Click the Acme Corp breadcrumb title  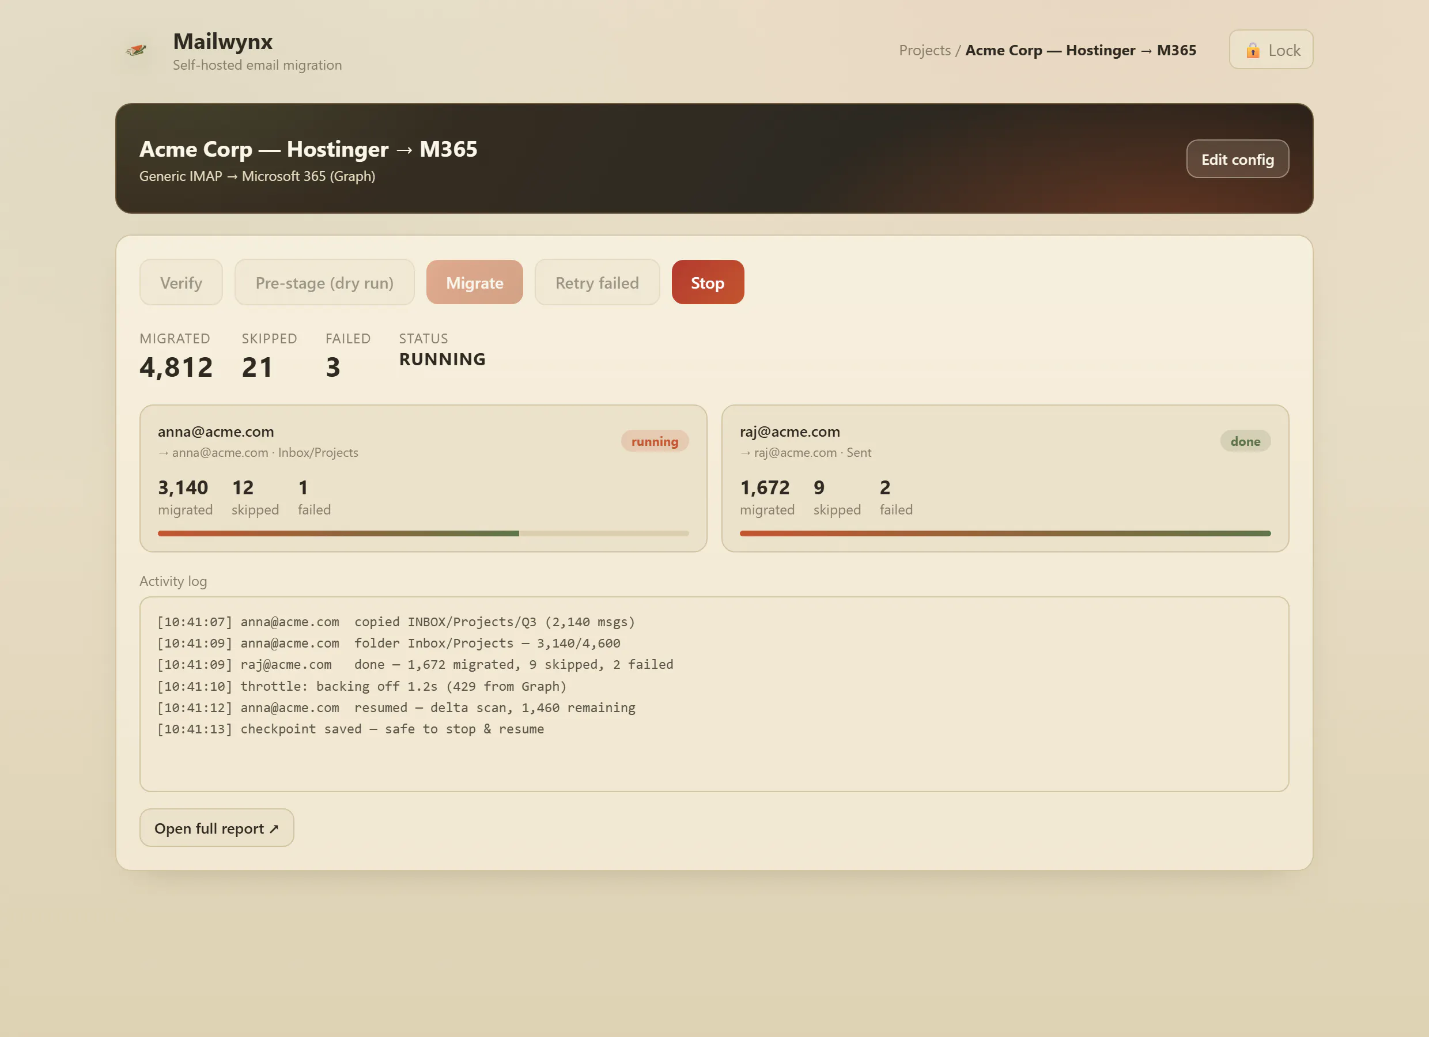(1080, 50)
